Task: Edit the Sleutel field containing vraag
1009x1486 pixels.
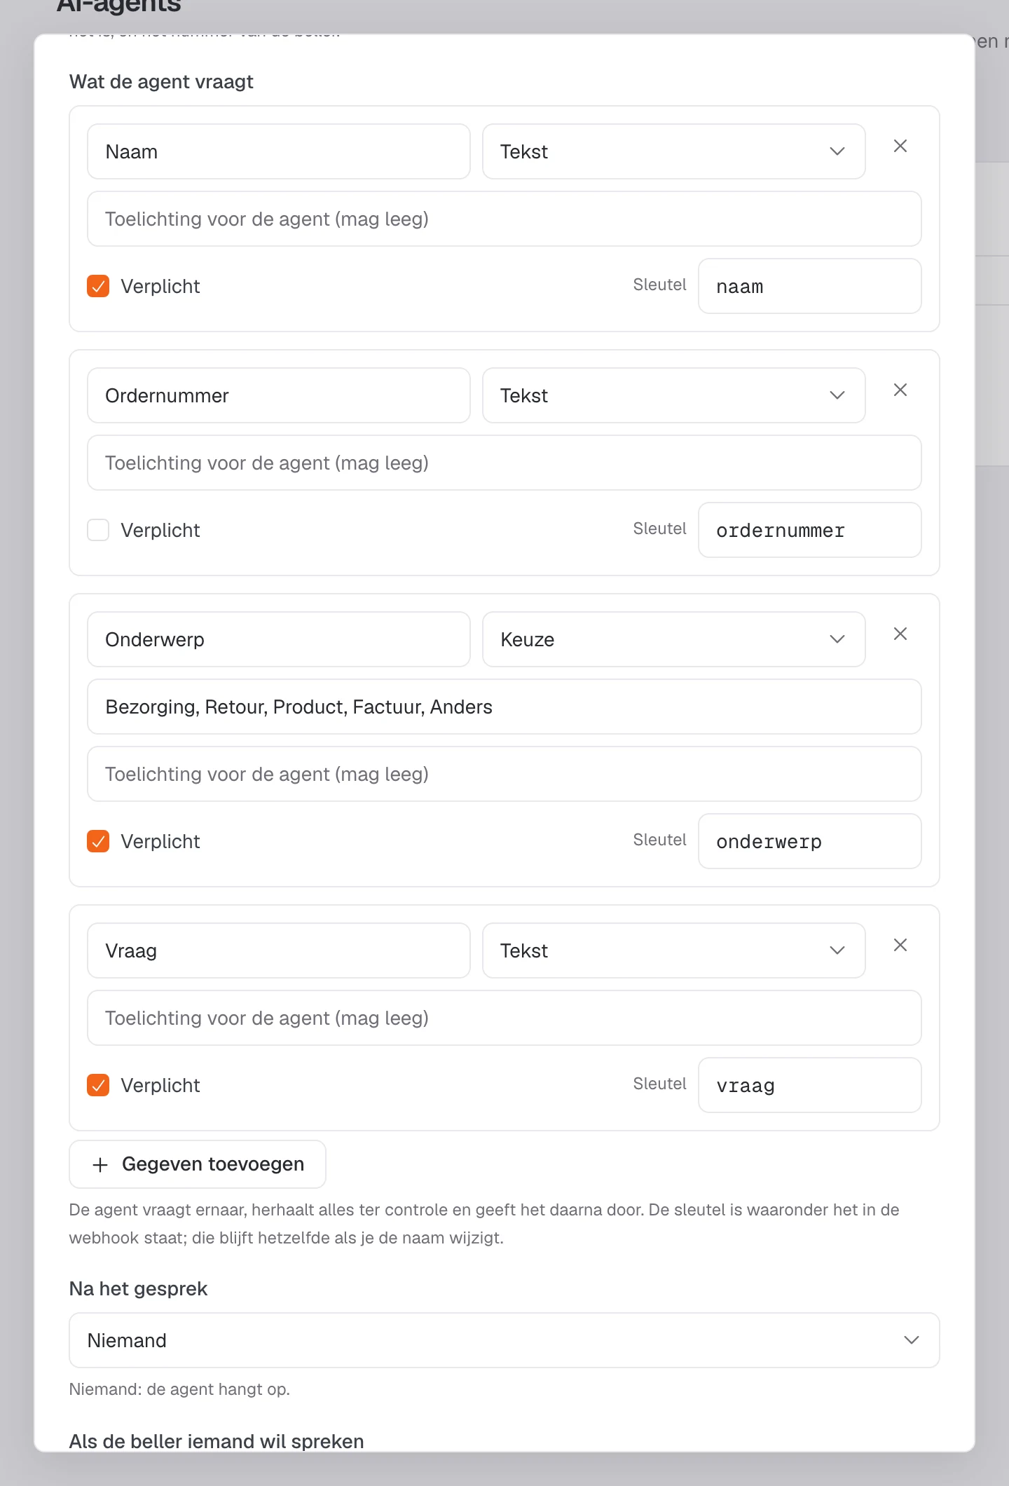Action: [810, 1085]
